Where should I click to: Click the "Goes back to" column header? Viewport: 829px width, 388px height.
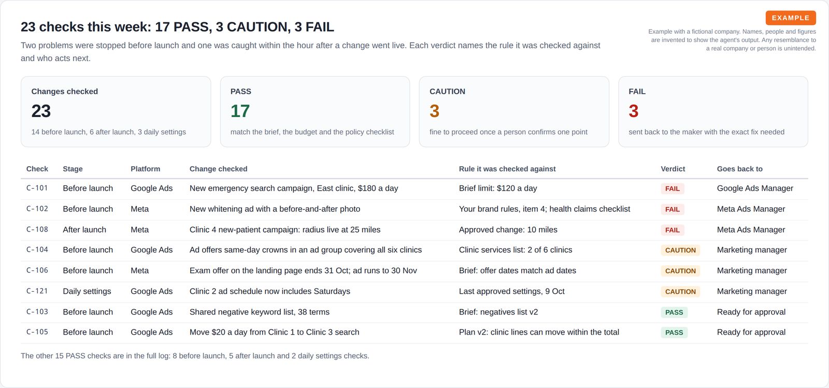click(740, 169)
